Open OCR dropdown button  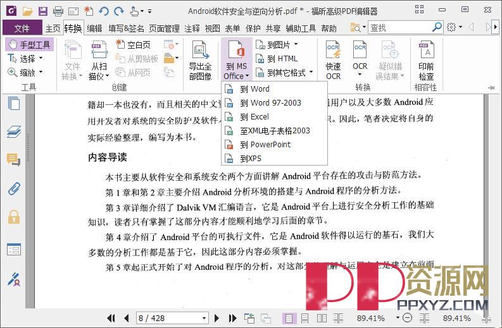point(360,59)
